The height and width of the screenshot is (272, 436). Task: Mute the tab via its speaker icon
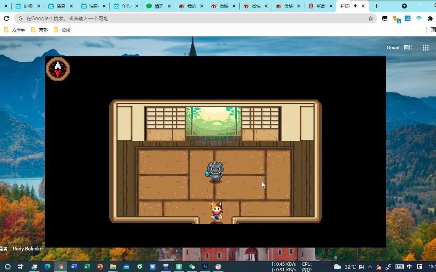point(355,6)
